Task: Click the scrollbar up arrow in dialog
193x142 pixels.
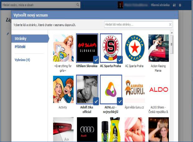Action: tap(172, 33)
